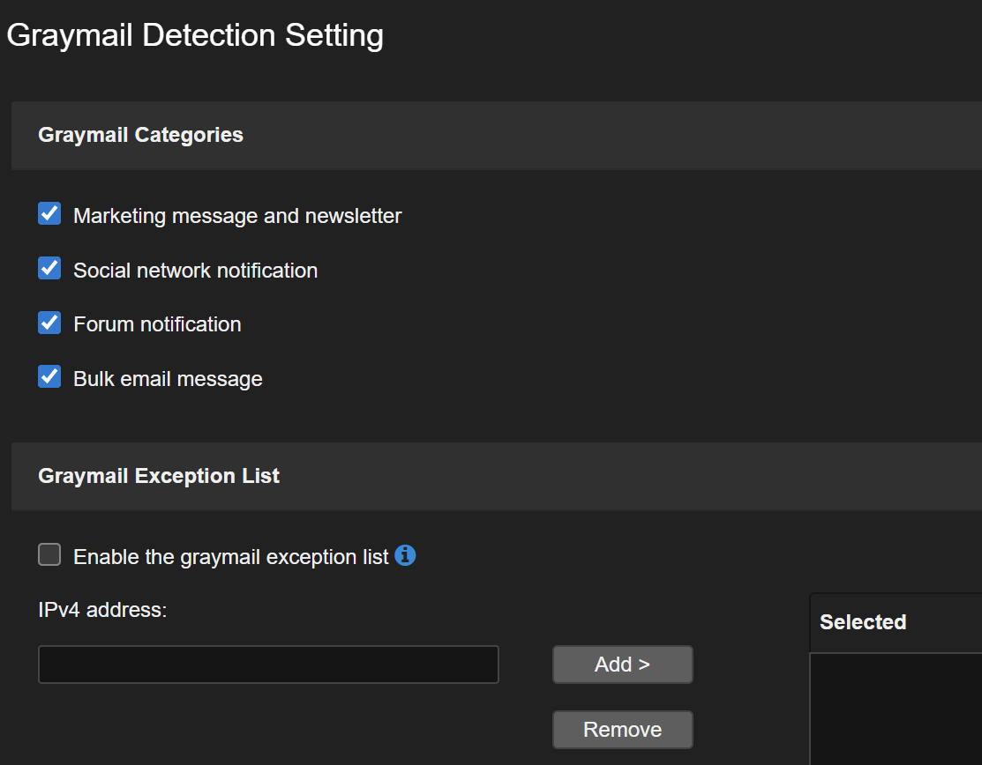Collapse the Graymail Categories section header

[x=141, y=135]
